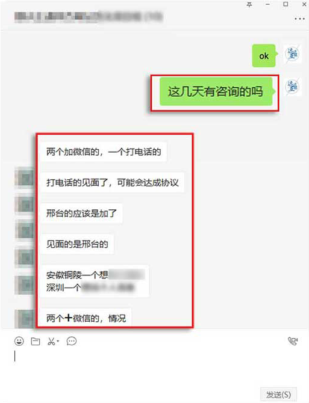Click the 邢台的应该是加了 message
This screenshot has height=403, width=309.
click(81, 214)
